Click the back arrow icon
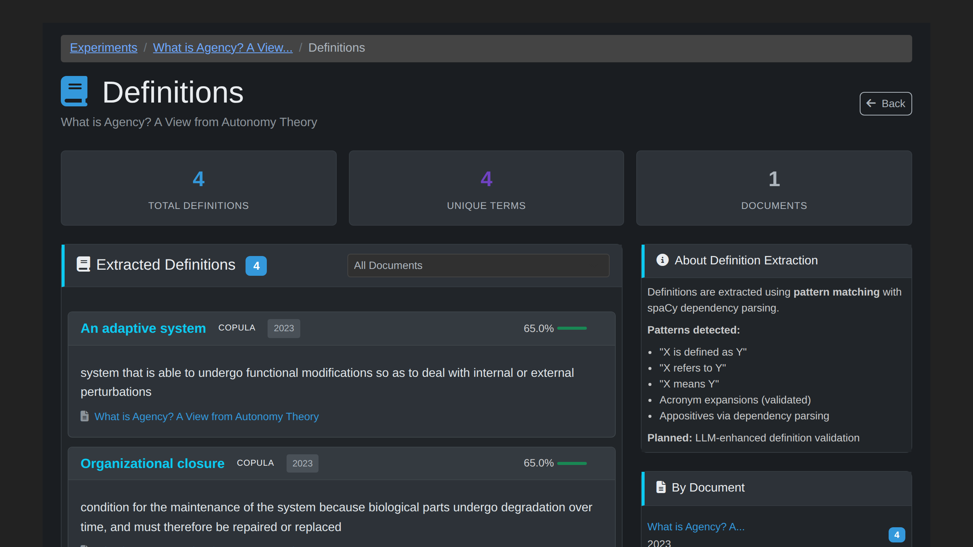The width and height of the screenshot is (973, 547). pos(871,103)
